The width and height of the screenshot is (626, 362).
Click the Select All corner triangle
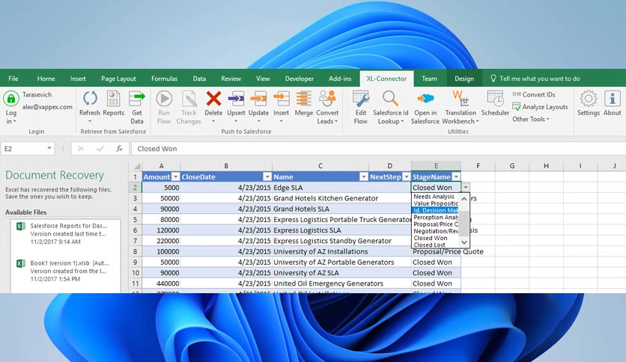(137, 166)
